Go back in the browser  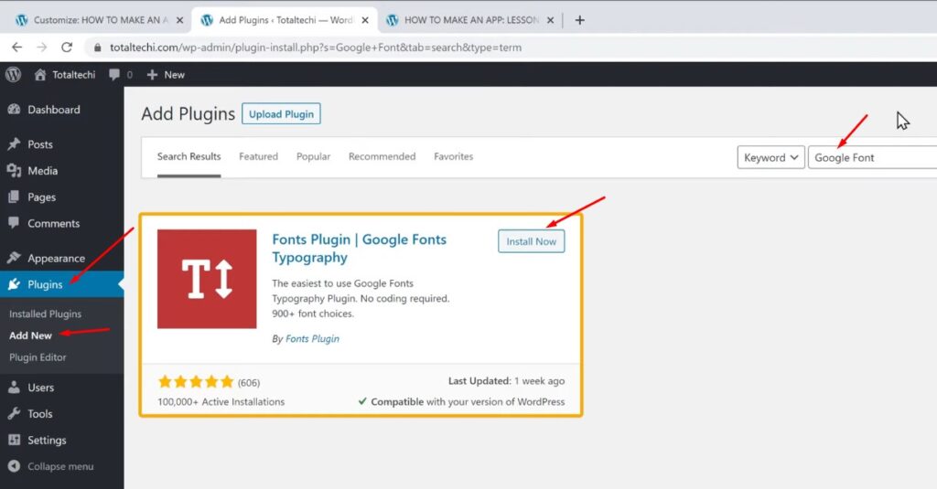coord(16,48)
